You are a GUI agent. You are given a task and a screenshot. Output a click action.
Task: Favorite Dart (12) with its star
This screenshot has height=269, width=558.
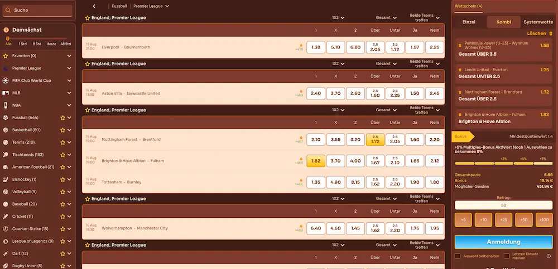[x=62, y=254]
